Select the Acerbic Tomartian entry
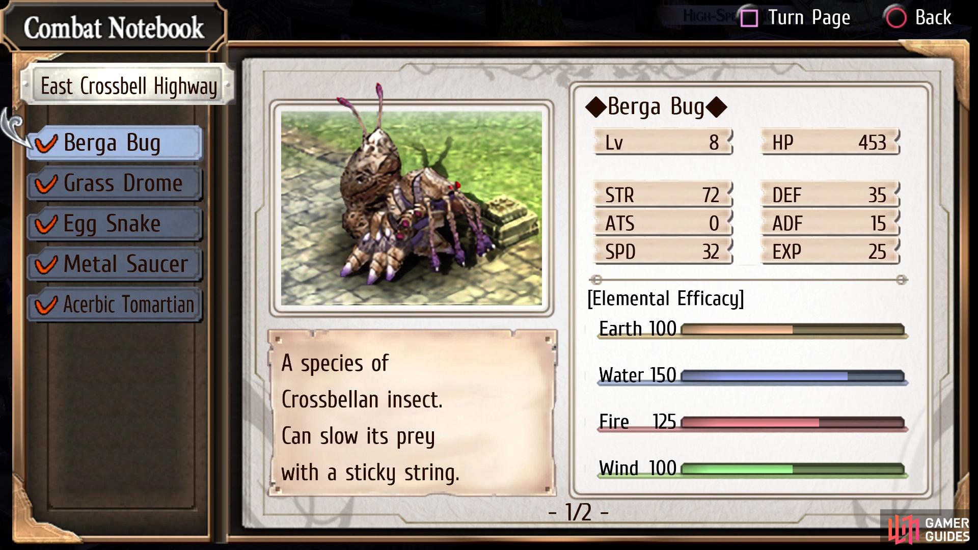This screenshot has width=978, height=550. coord(115,305)
